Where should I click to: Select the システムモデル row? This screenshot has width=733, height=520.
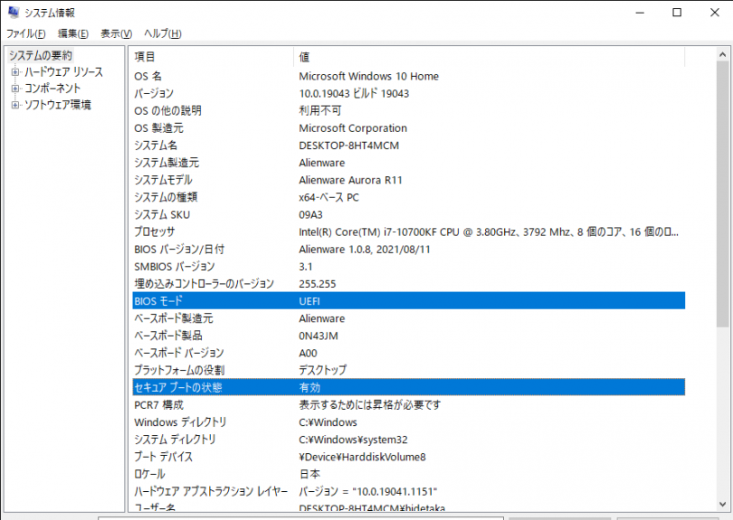pos(408,180)
